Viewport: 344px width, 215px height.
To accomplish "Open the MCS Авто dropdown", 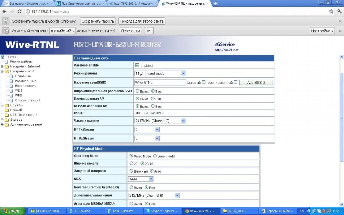I will [141, 179].
